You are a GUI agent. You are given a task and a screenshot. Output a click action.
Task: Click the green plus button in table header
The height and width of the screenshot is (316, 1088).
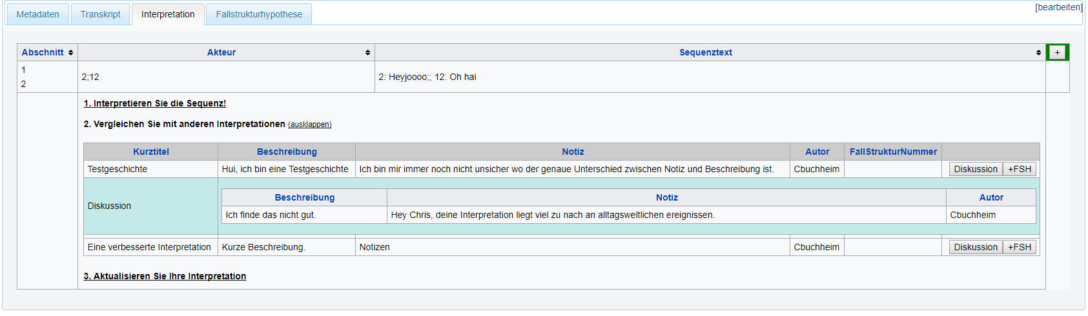click(x=1057, y=52)
